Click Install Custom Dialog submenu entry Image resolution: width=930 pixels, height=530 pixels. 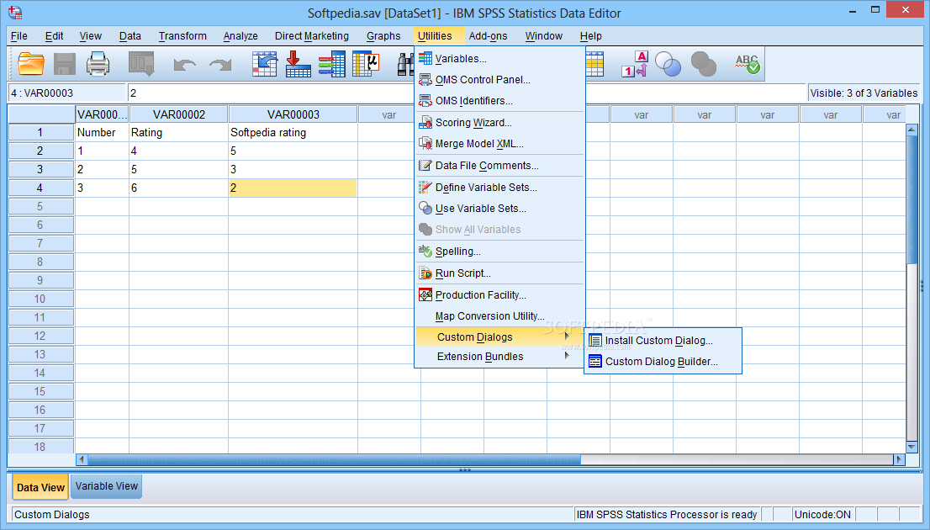(x=663, y=340)
